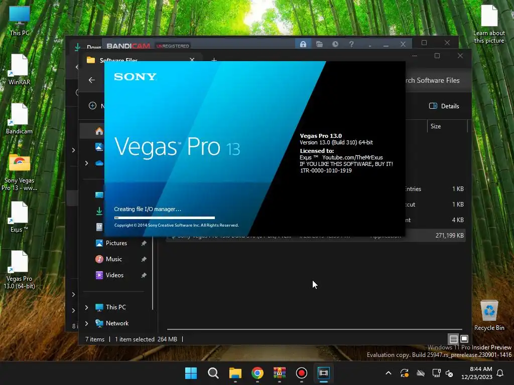Open Videos in the sidebar

114,275
